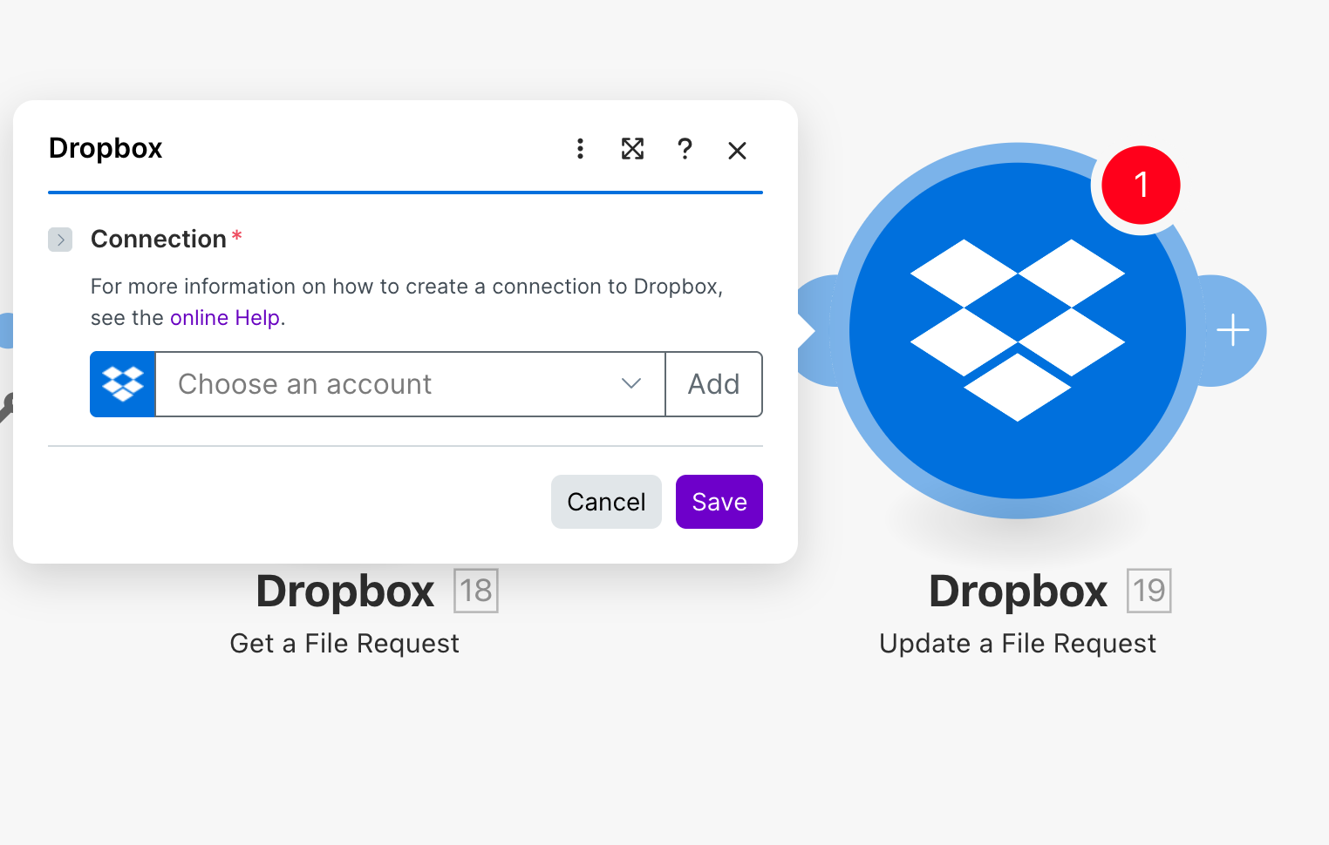
Task: Click the module number 18 label
Action: tap(476, 591)
